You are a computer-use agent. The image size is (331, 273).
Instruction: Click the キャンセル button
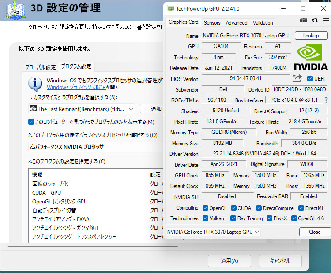tap(280, 261)
